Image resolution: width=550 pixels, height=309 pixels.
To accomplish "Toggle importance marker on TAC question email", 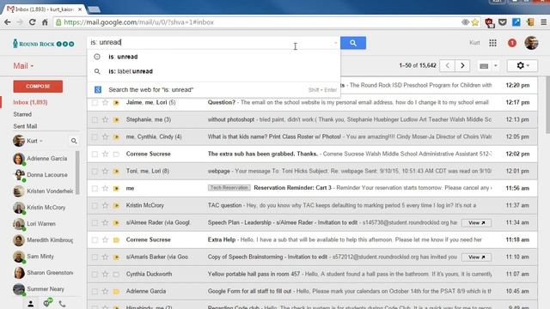I will click(x=116, y=206).
